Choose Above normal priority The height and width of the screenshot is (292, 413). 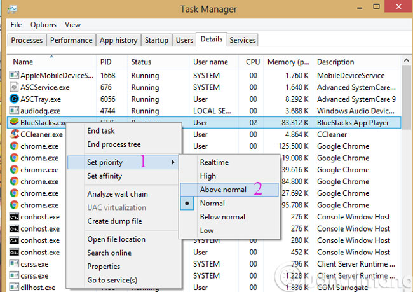[222, 190]
